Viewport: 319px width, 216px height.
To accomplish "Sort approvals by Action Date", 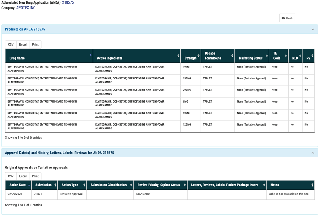I will click(x=18, y=185).
